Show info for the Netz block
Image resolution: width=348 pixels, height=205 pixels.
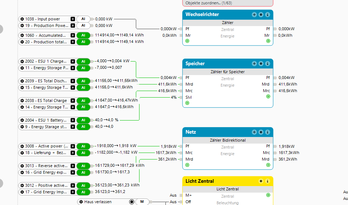pyautogui.click(x=268, y=132)
